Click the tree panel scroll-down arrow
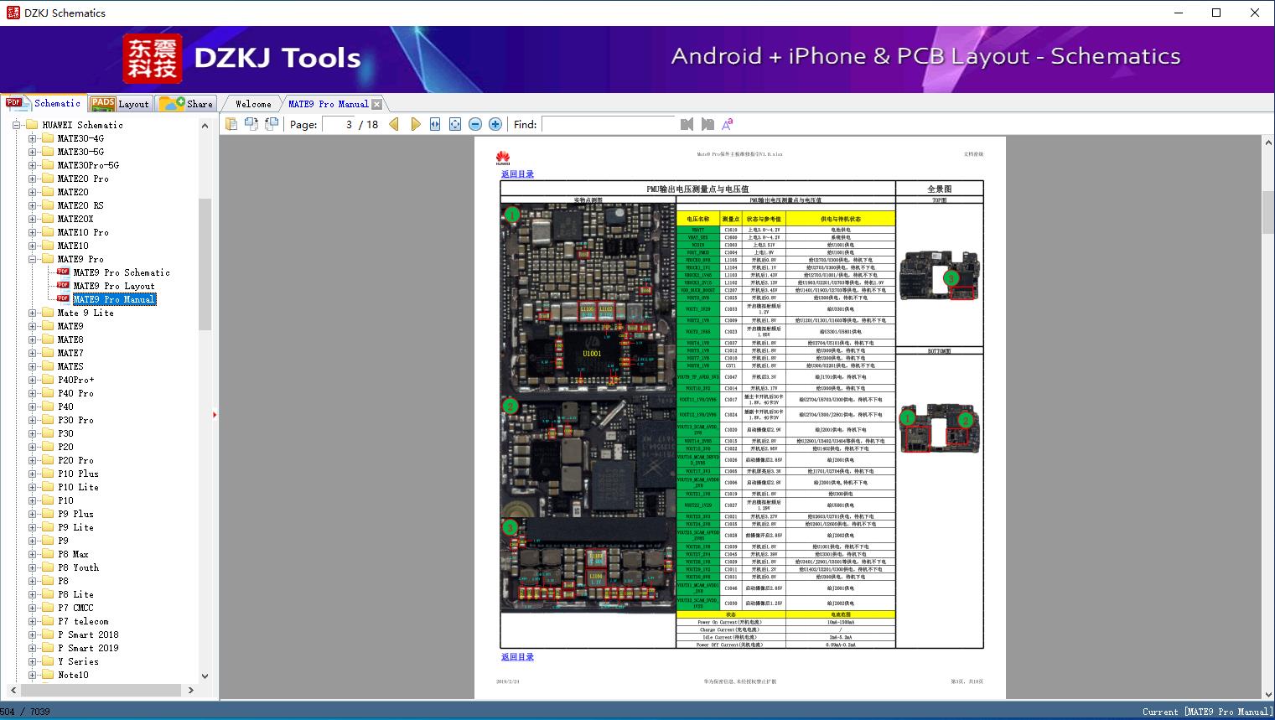Image resolution: width=1275 pixels, height=720 pixels. pyautogui.click(x=205, y=676)
